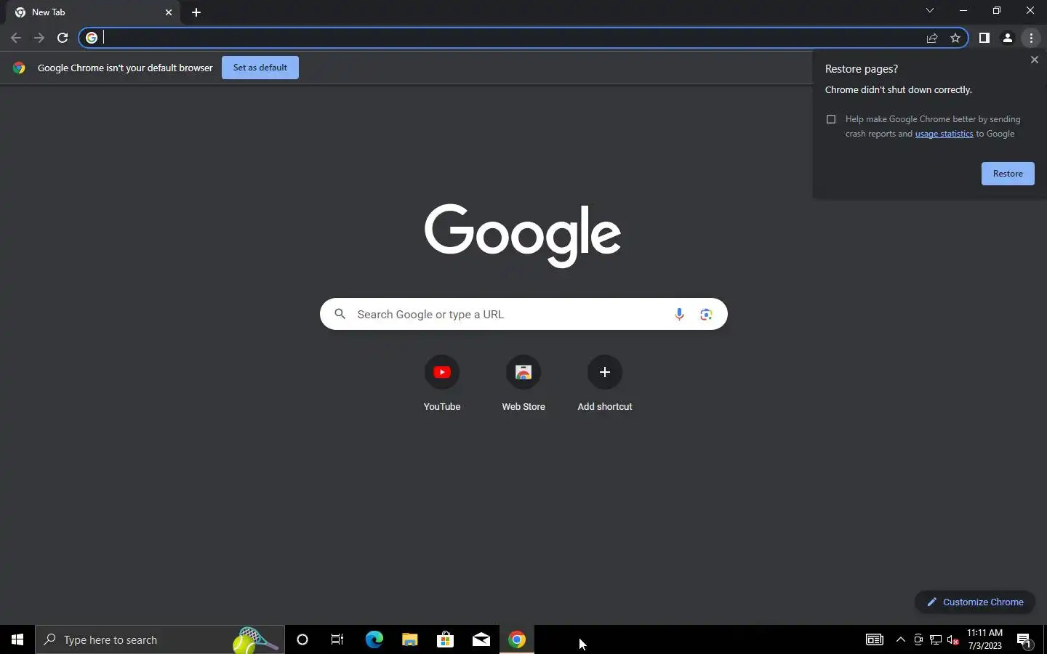
Task: Click the taskbar Type here to search box
Action: 160,639
